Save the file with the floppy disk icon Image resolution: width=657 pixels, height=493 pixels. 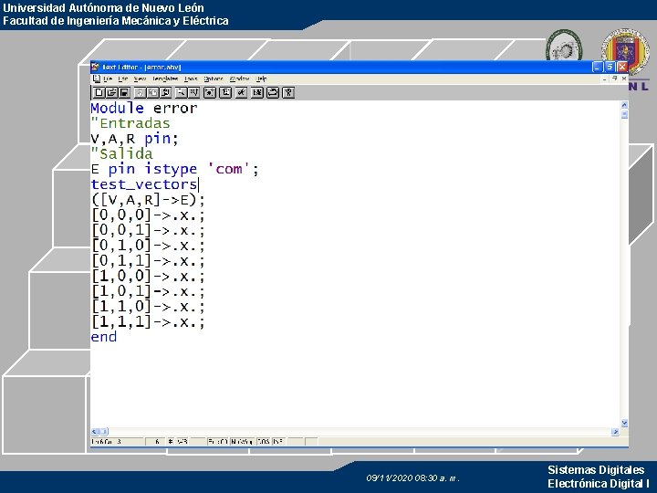124,92
